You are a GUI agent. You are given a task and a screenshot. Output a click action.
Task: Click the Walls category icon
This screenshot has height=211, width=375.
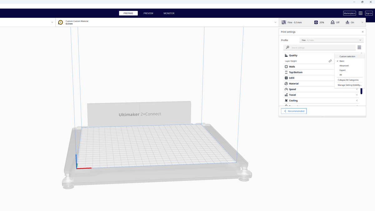[x=286, y=67]
